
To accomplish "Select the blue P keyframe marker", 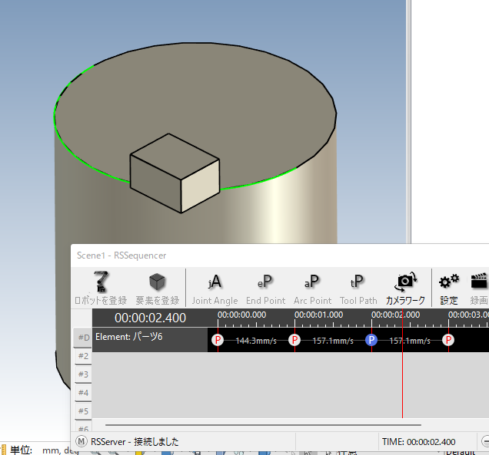I will (371, 340).
